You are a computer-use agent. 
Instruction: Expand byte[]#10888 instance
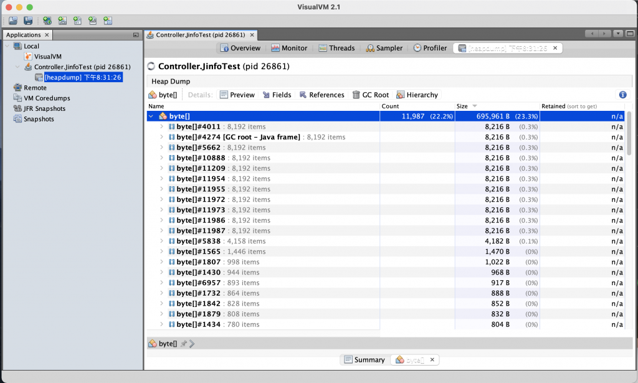point(161,158)
